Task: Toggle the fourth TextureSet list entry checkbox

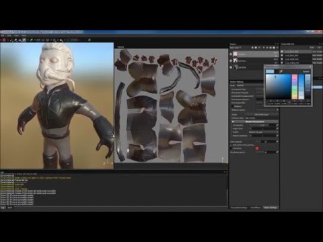Action: click(x=282, y=63)
